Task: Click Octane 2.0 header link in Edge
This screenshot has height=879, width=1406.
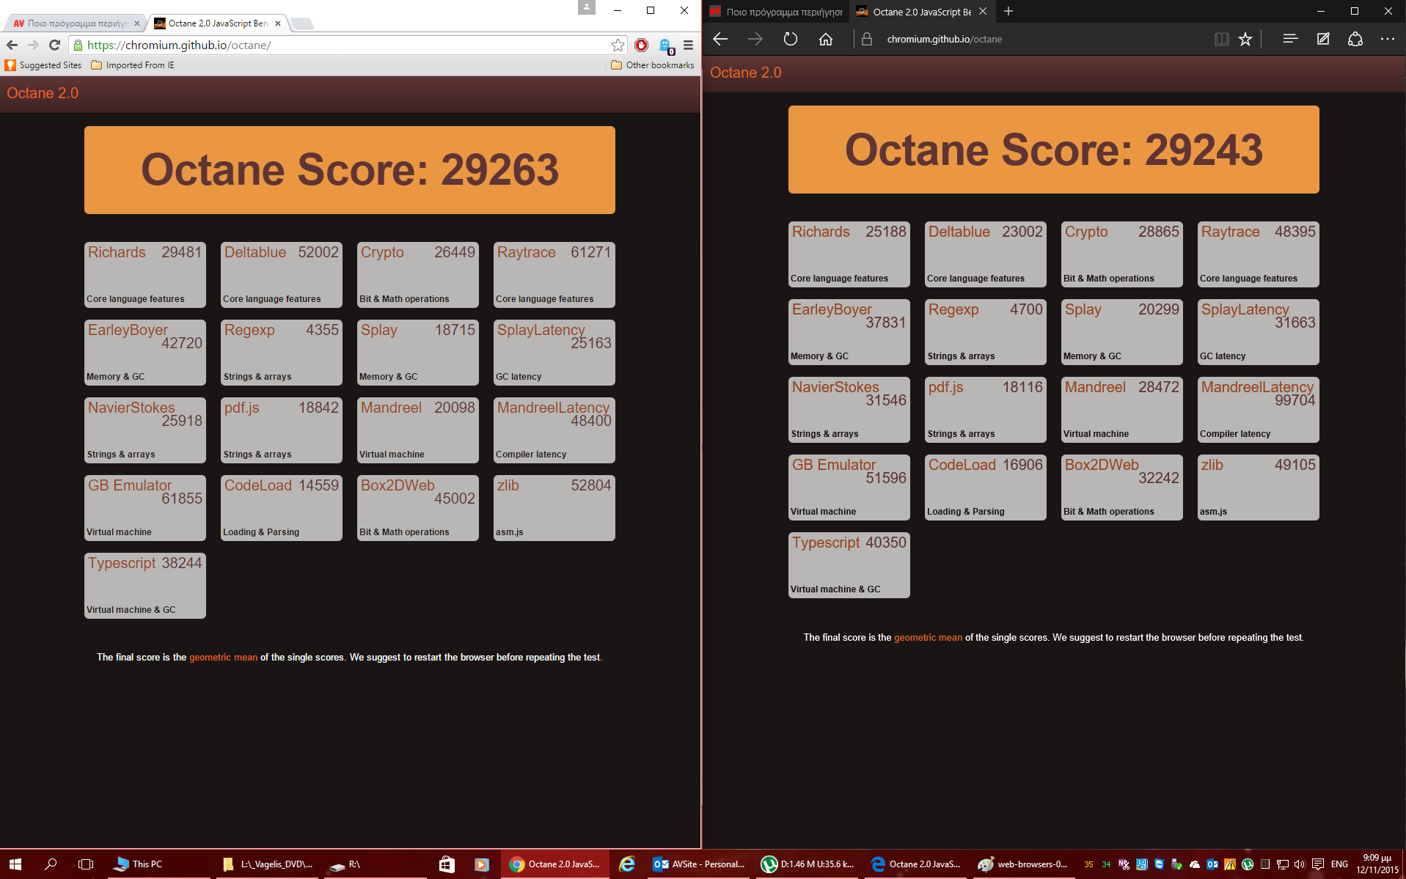Action: pos(745,73)
